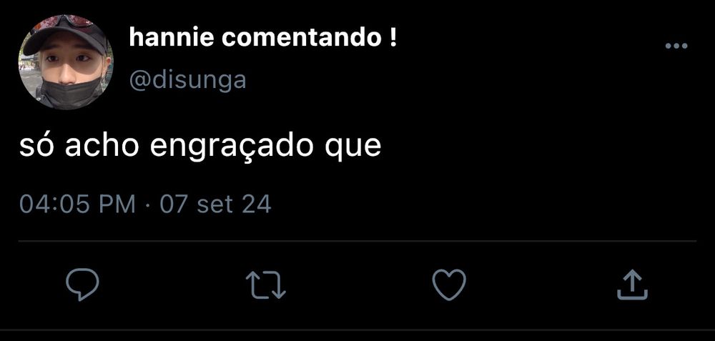
Task: Reply to the tweet via the speech bubble icon
Action: tap(82, 284)
